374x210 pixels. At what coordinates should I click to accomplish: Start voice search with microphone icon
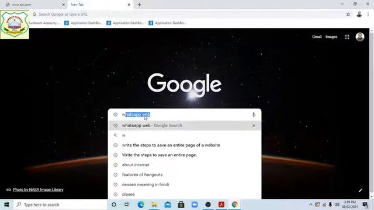click(x=254, y=114)
